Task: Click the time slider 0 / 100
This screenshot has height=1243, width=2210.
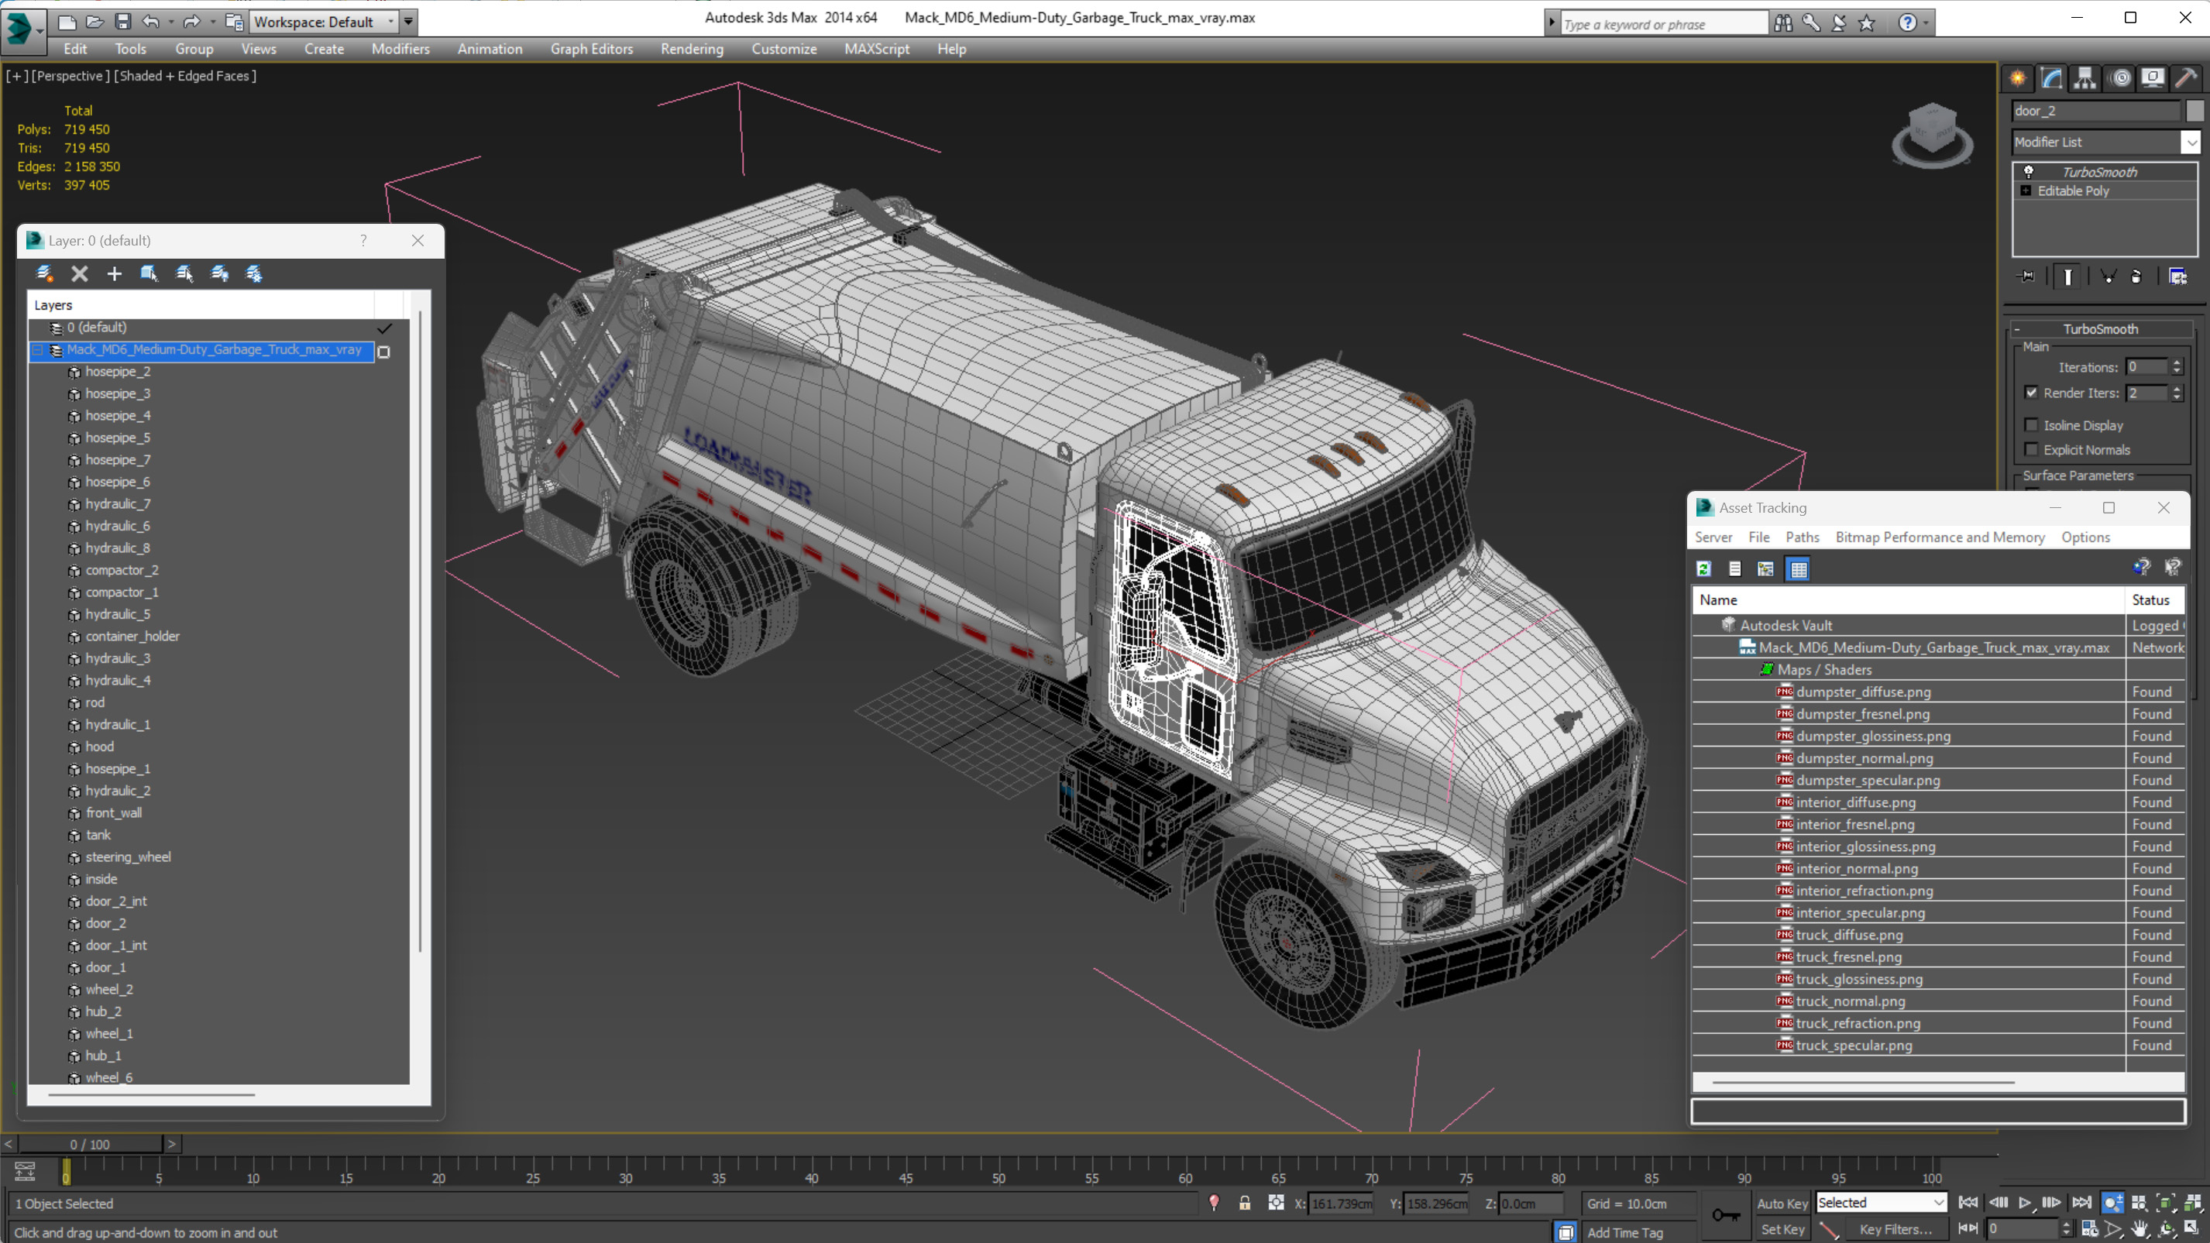Action: tap(90, 1144)
